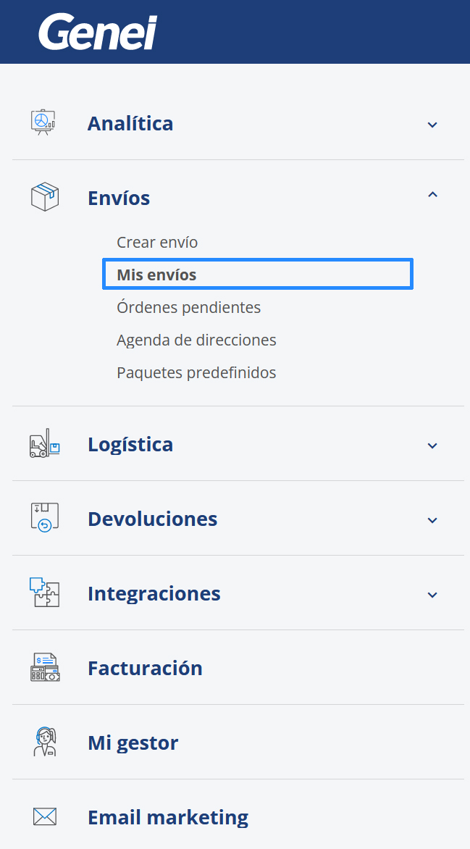Expand the Integraciones section chevron
This screenshot has width=470, height=849.
(432, 595)
